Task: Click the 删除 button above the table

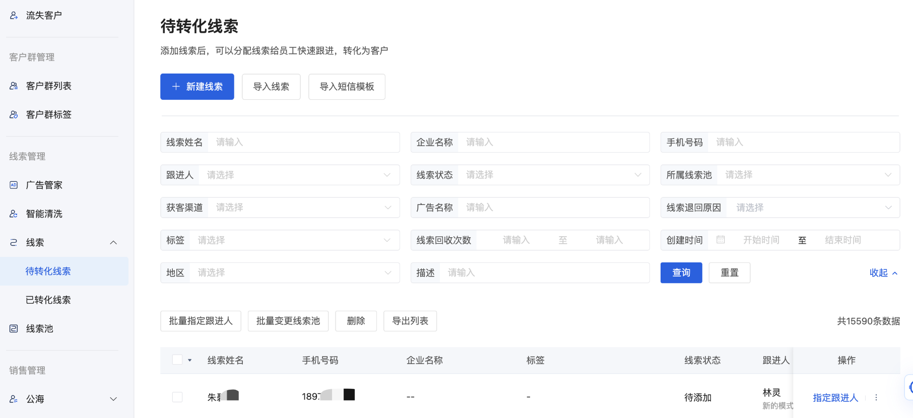Action: pos(356,321)
